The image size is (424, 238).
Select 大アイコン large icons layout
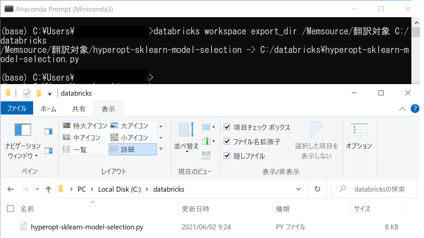pos(129,126)
